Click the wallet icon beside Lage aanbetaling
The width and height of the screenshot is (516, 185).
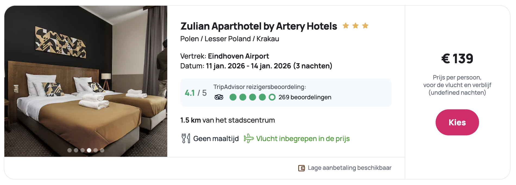[x=301, y=168]
